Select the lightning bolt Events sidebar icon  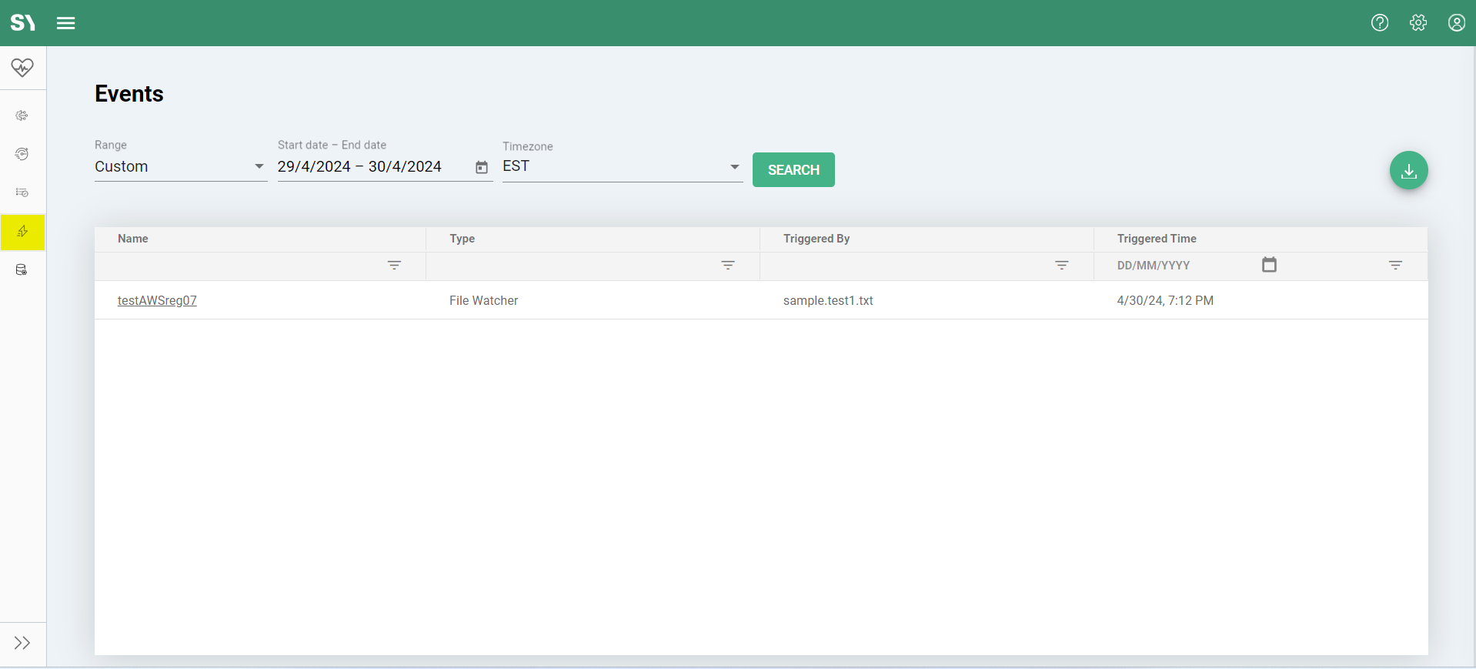coord(22,232)
